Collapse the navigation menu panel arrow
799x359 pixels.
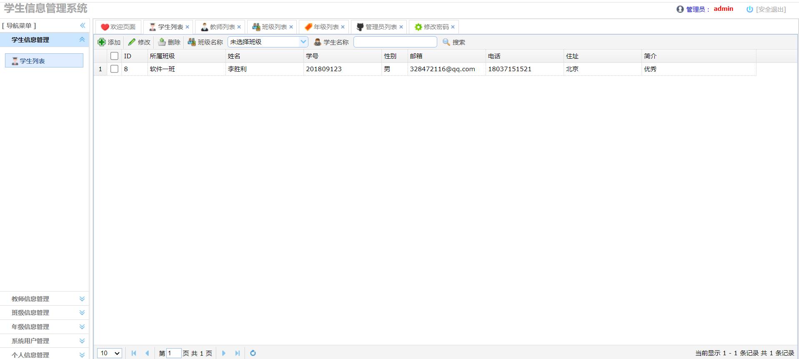tap(83, 25)
